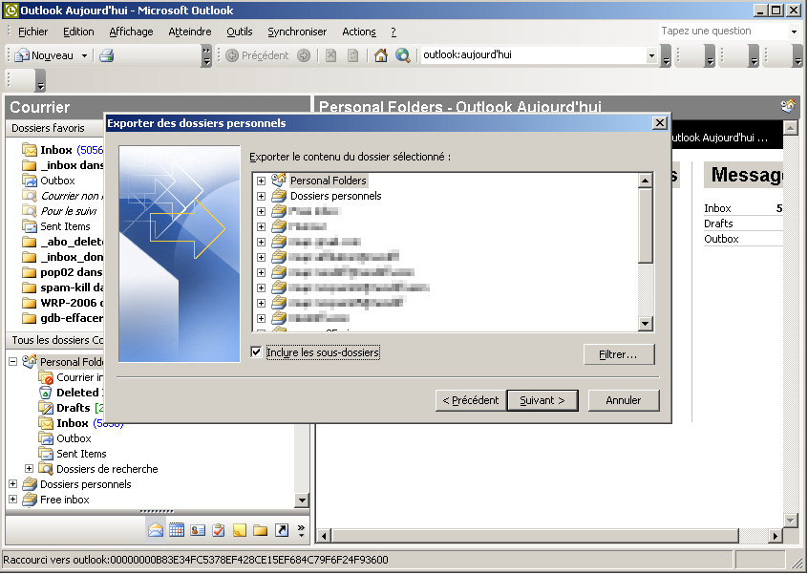Click the Search the Web globe icon
The height and width of the screenshot is (575, 808).
point(402,55)
